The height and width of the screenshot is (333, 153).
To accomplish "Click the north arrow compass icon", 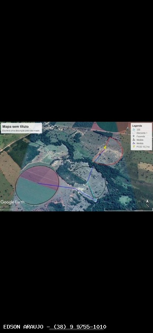I will click(x=147, y=203).
